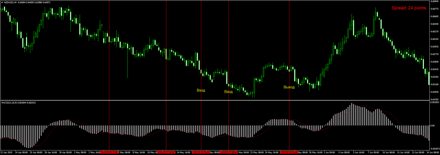Click the 0.65935 price scale value
The width and height of the screenshot is (440, 155).
435,47
